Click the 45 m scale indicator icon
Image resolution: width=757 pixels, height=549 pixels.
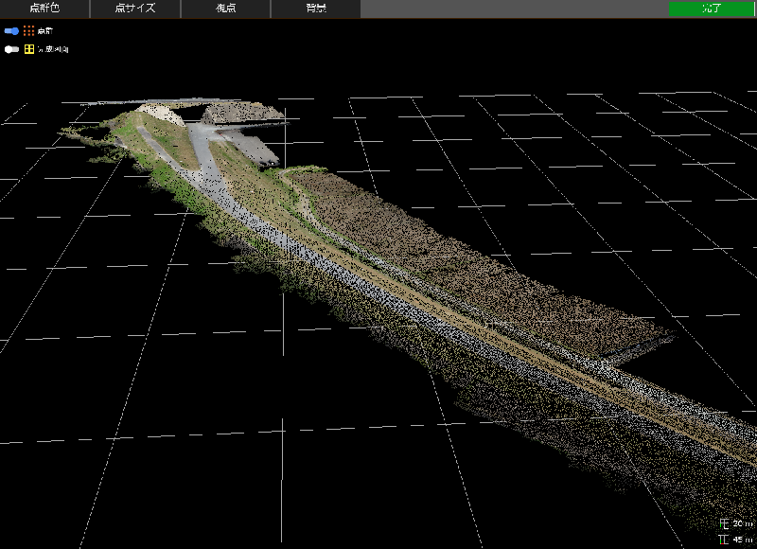point(725,540)
